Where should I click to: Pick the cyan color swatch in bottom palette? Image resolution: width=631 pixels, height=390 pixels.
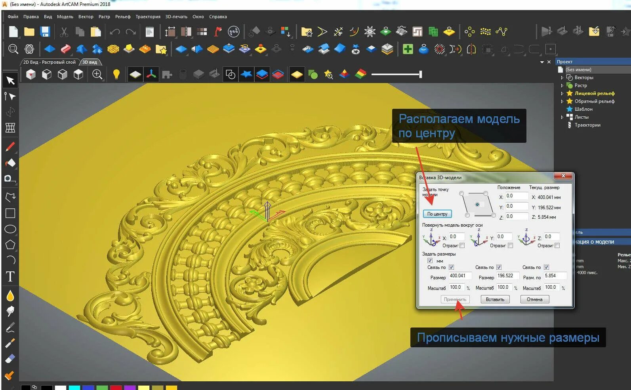pyautogui.click(x=74, y=388)
